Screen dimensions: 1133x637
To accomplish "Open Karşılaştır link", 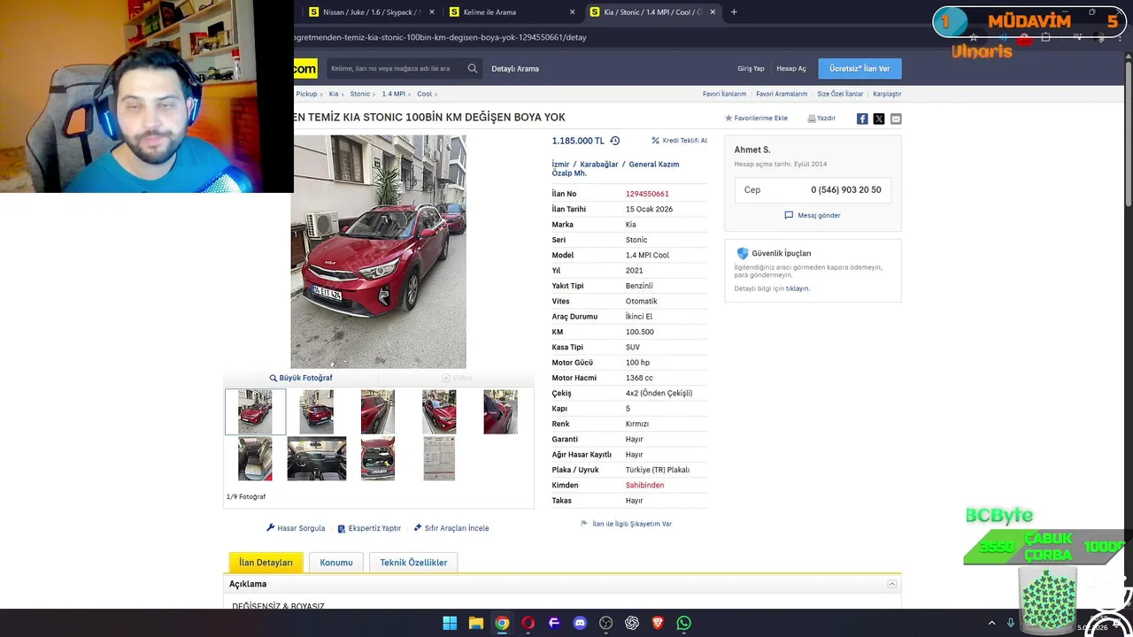I will pyautogui.click(x=887, y=94).
